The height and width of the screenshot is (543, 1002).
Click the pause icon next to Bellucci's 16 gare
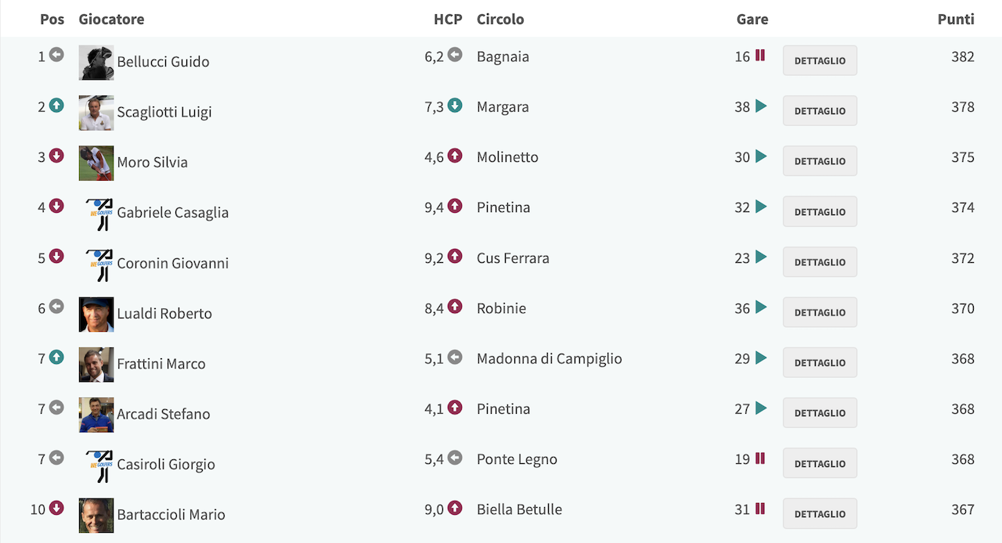(760, 56)
